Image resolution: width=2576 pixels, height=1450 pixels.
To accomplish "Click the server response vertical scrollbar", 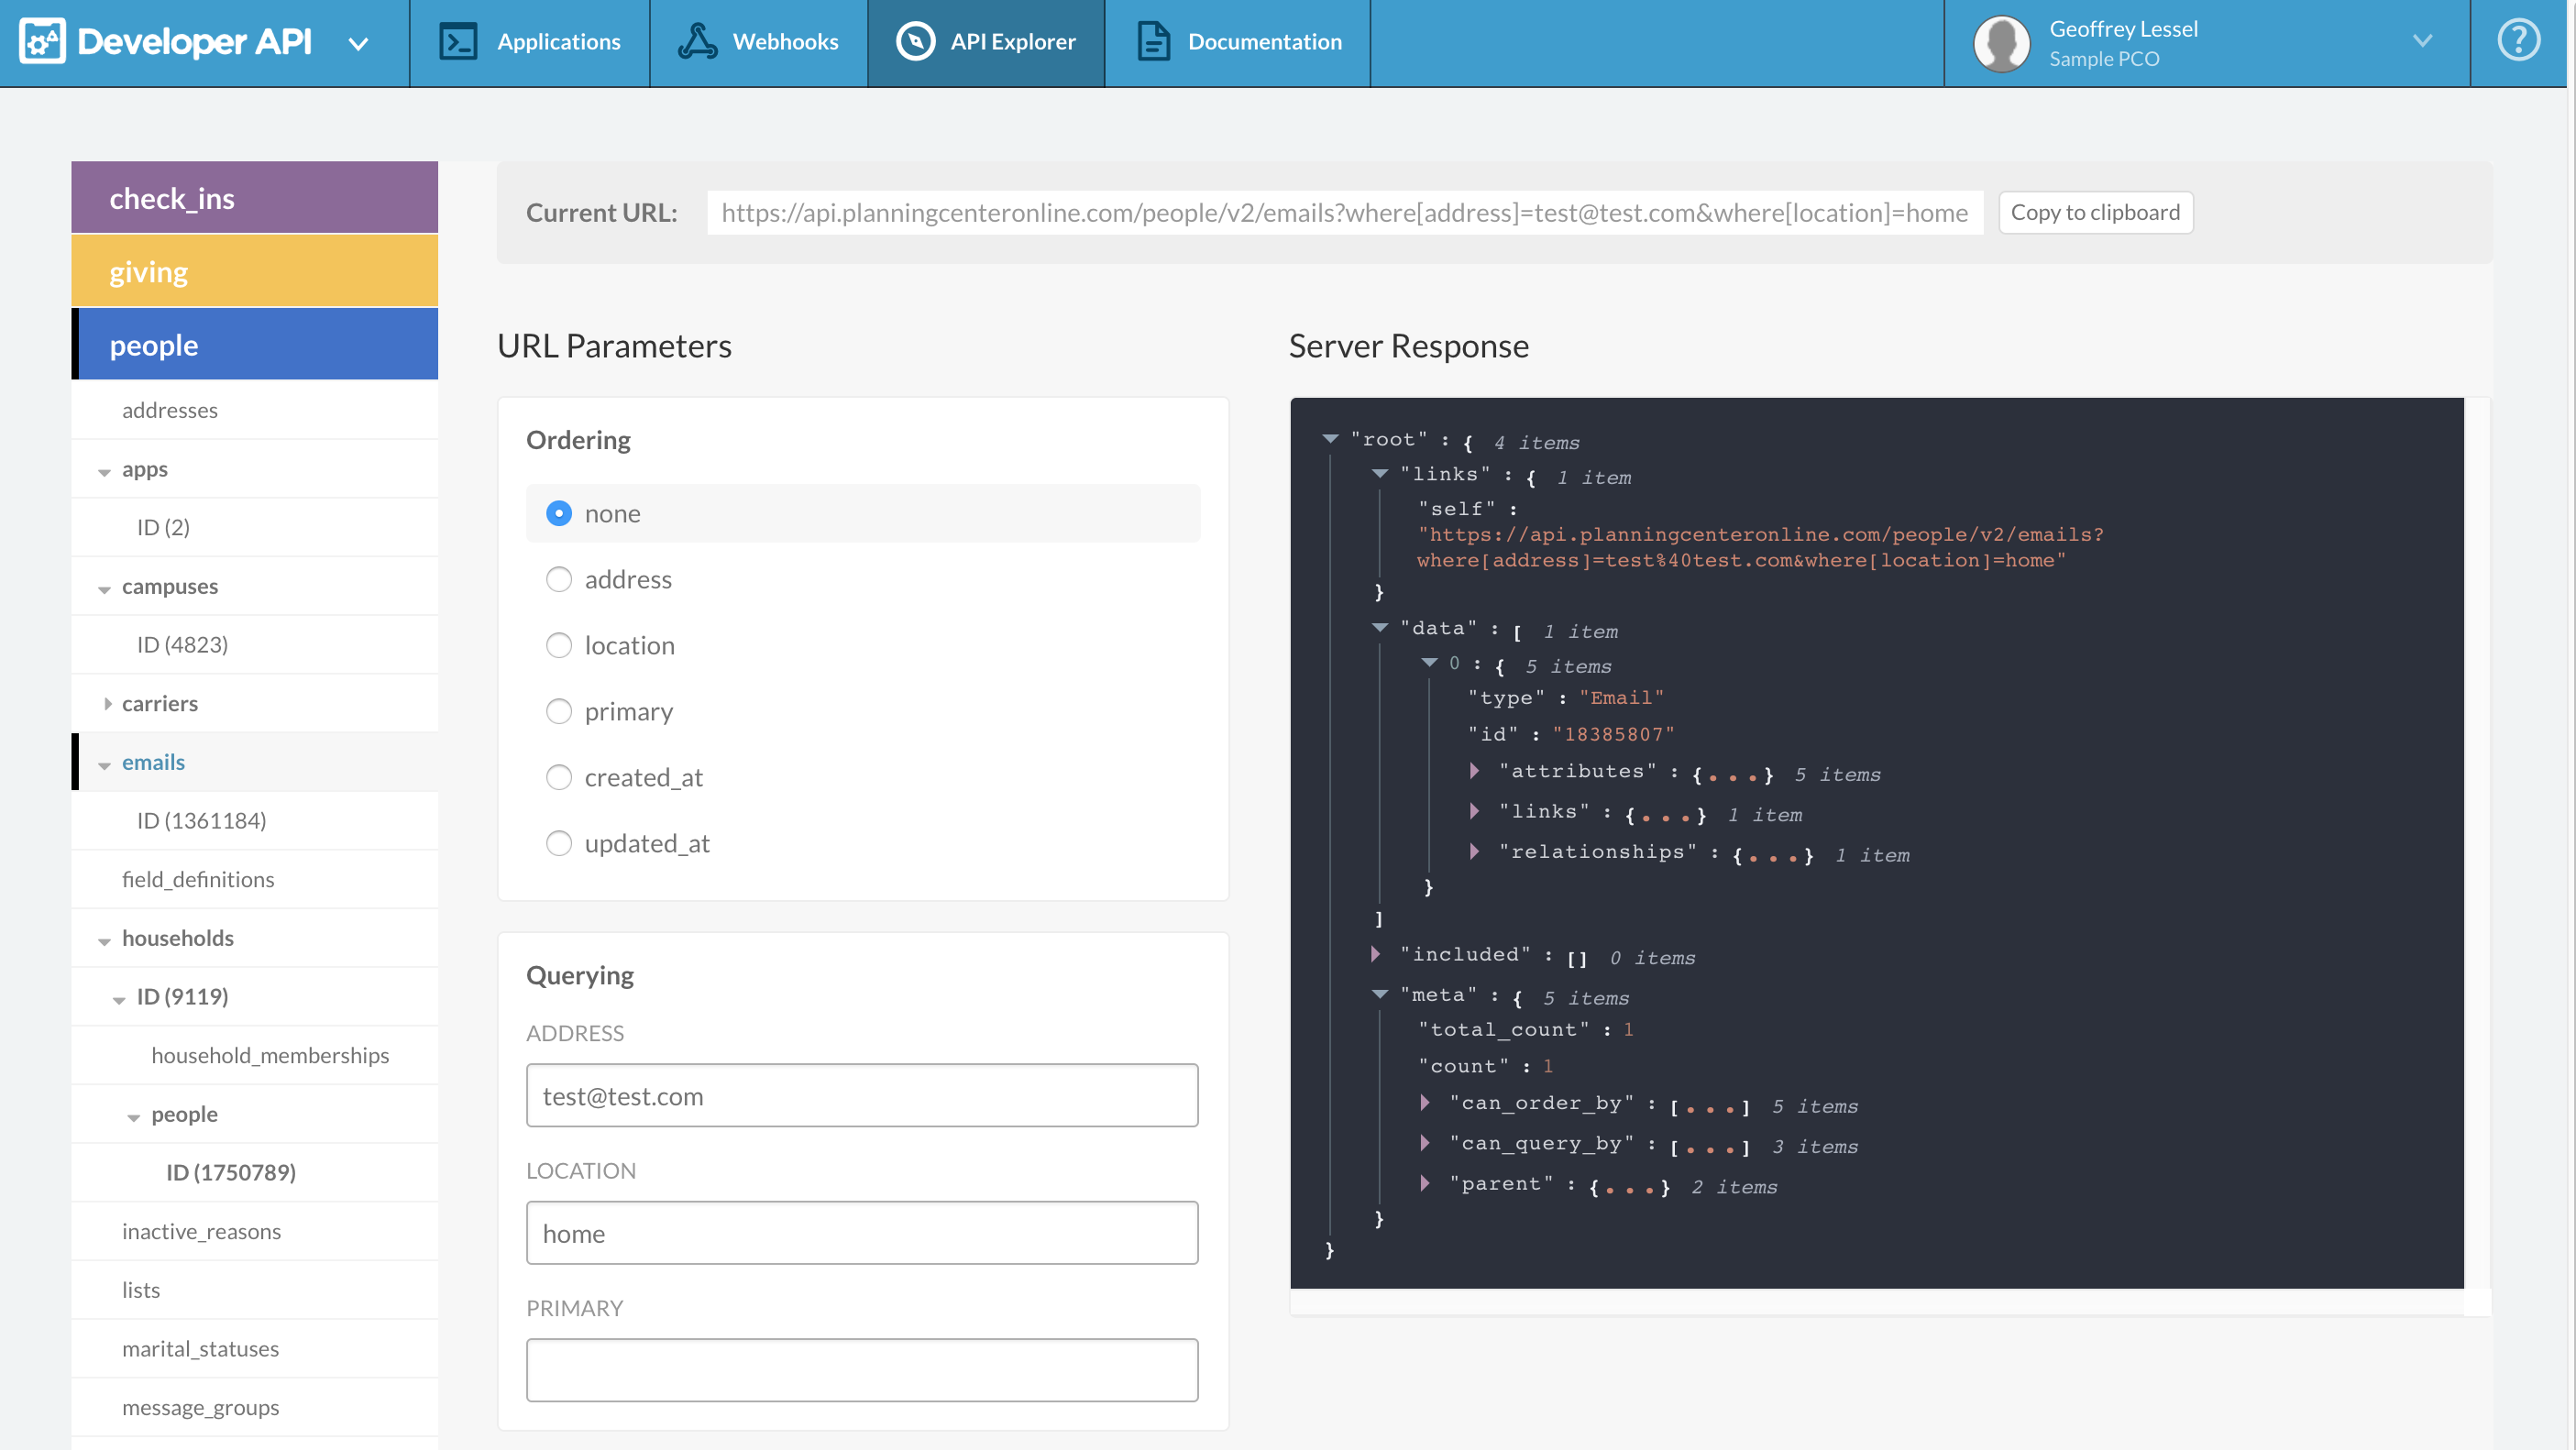I will coord(2477,842).
